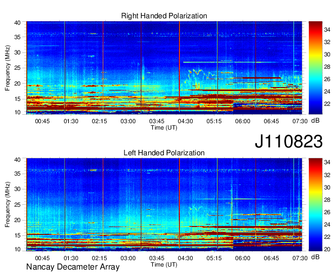The height and width of the screenshot is (273, 336).
Task: Click the 15 MHz tick of left-handed plot
Action: pyautogui.click(x=18, y=236)
